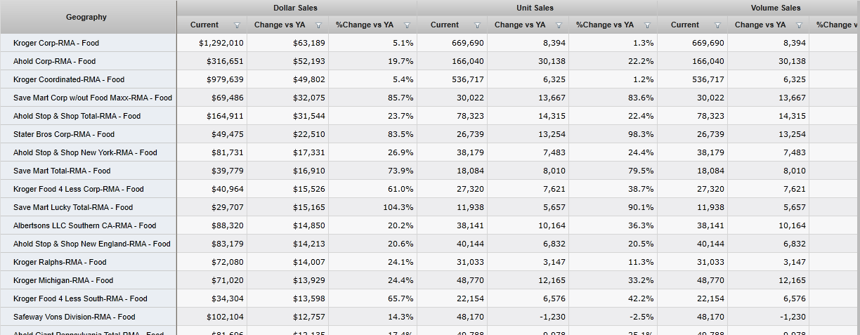Select the Kroger Corp-RMA - Food row label
The height and width of the screenshot is (335, 860).
56,43
